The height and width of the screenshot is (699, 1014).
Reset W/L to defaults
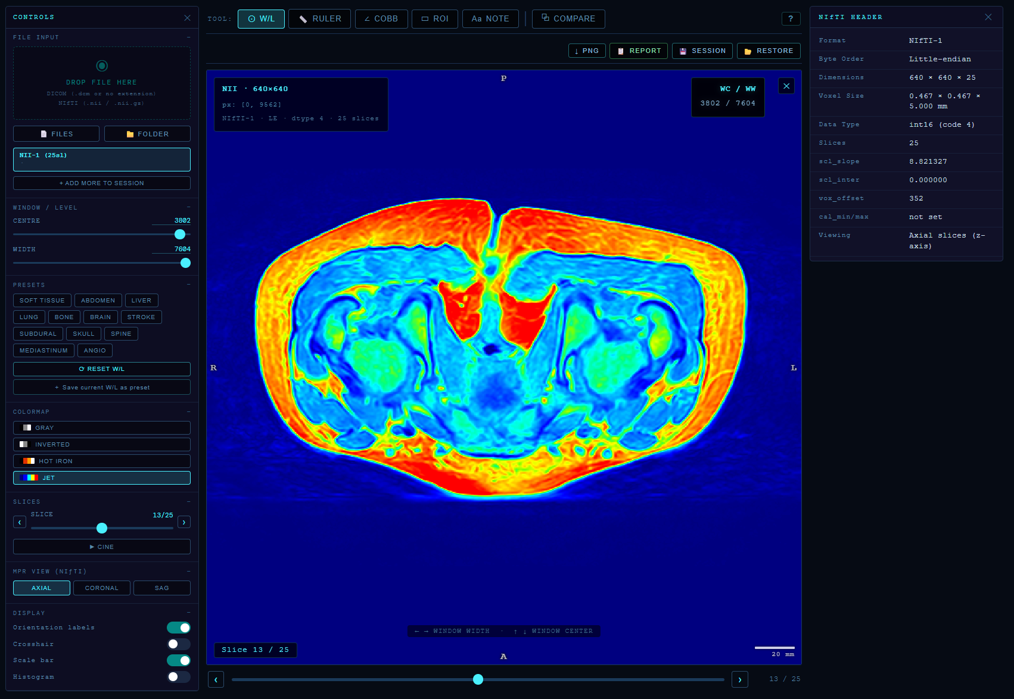tap(102, 369)
